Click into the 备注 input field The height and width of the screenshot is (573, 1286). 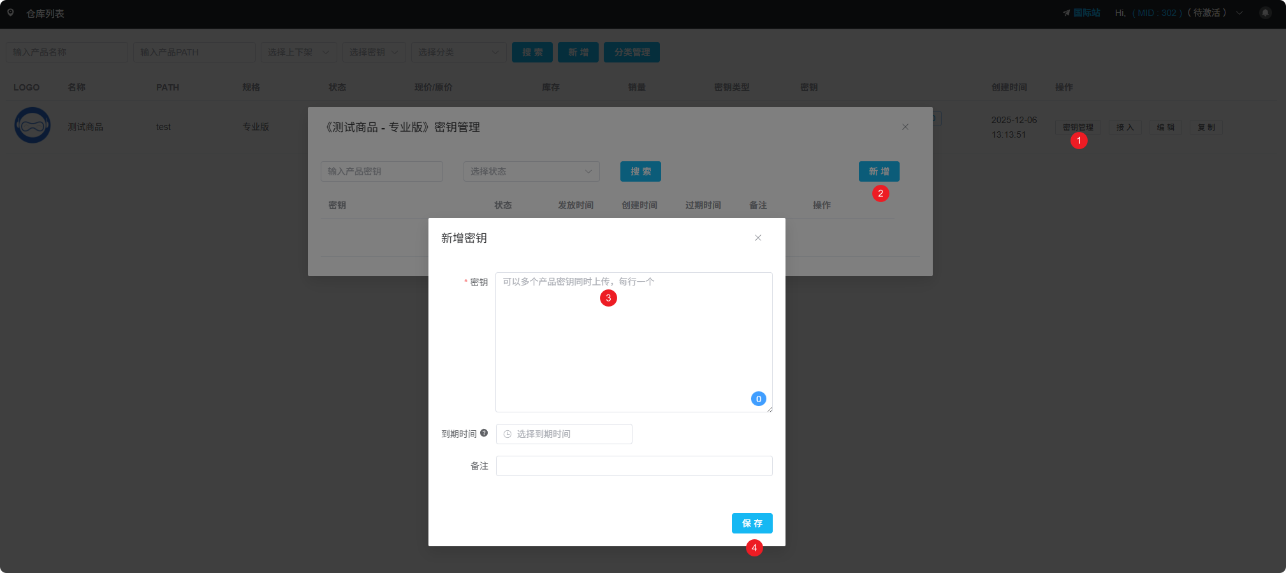click(634, 466)
